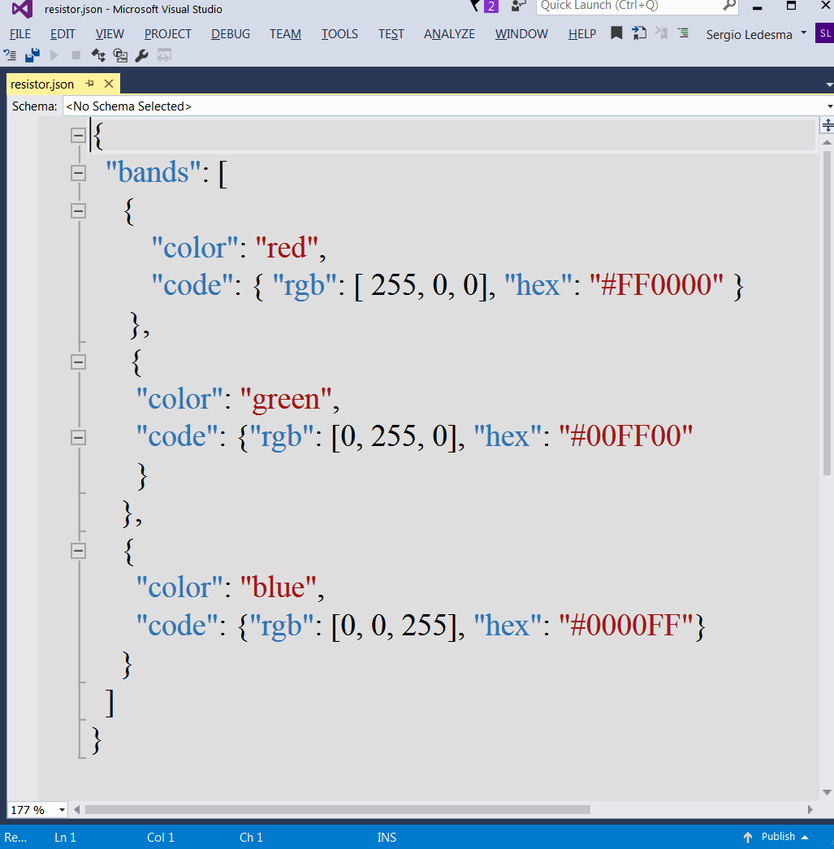Click the split editor handle above scrollbar
Viewport: 834px width, 849px height.
click(x=828, y=126)
